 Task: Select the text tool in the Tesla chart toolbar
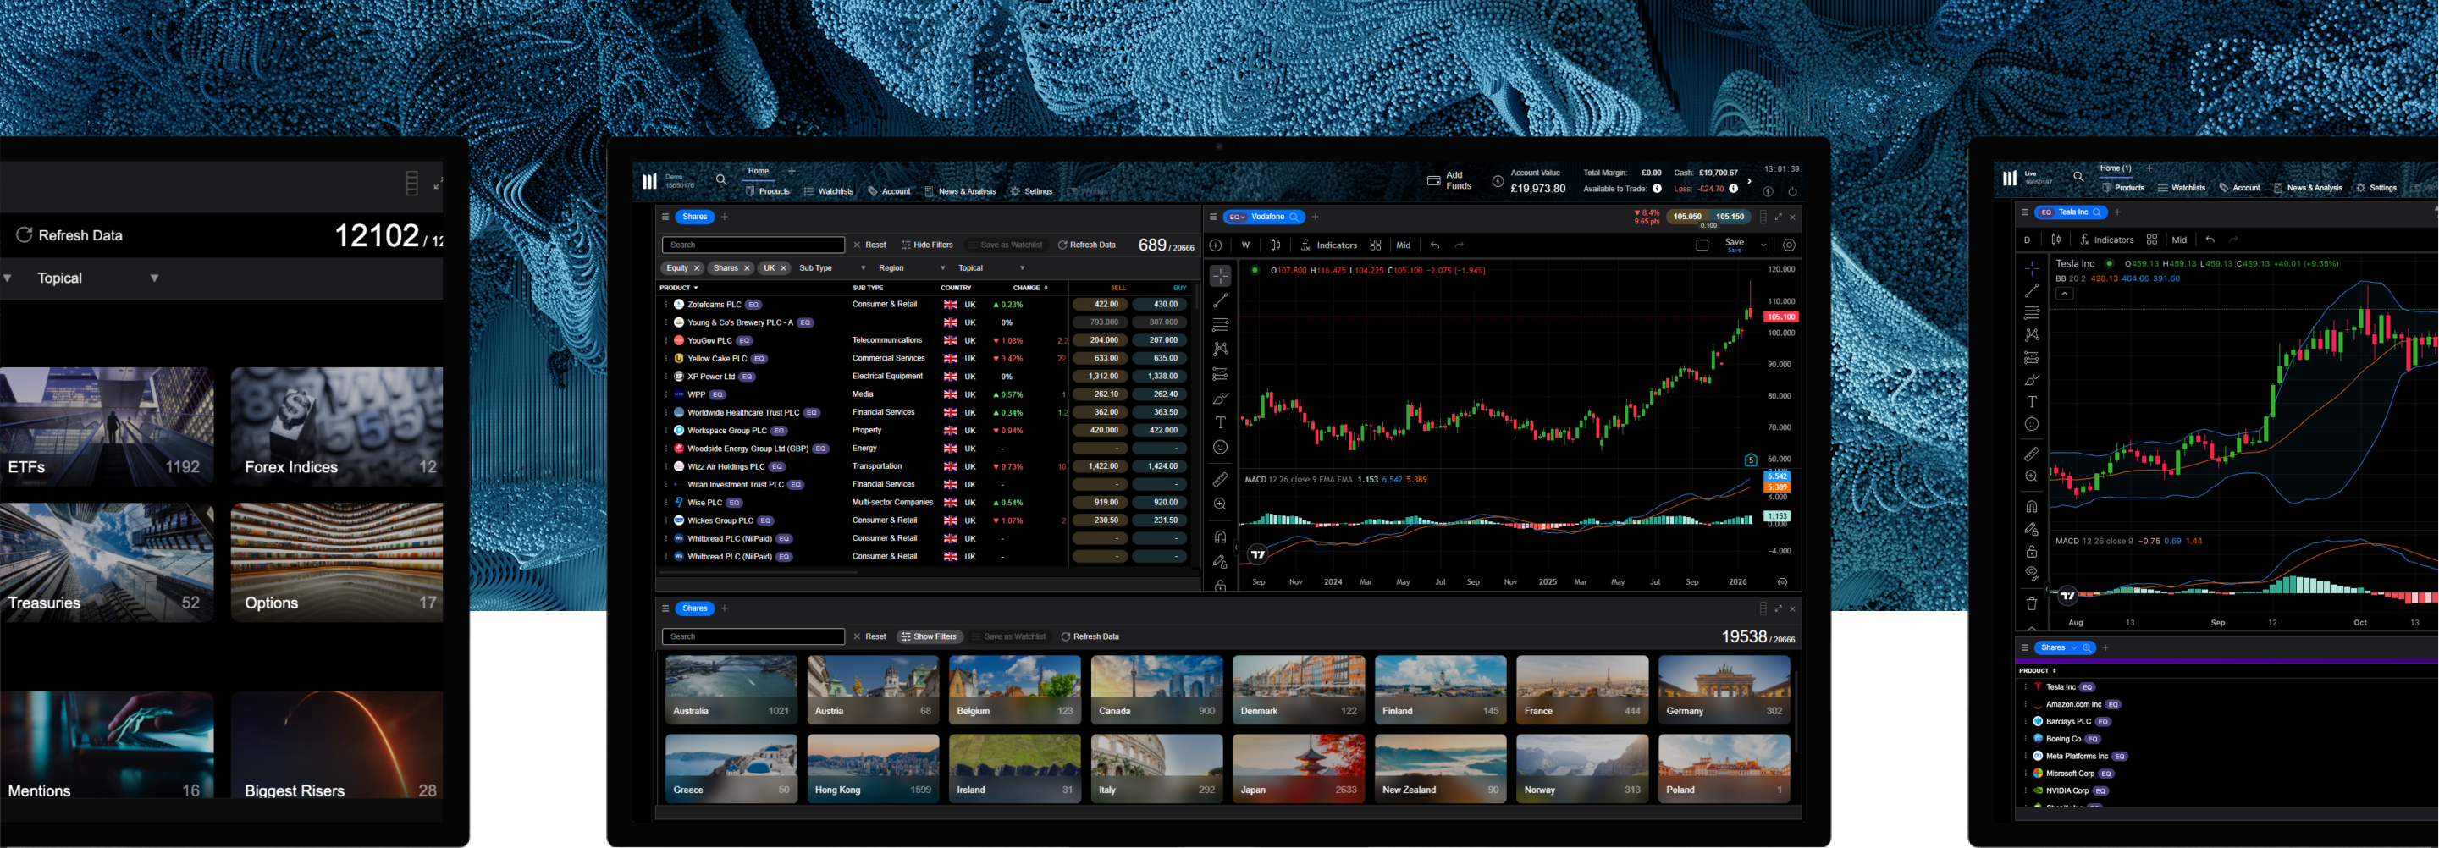[2031, 402]
